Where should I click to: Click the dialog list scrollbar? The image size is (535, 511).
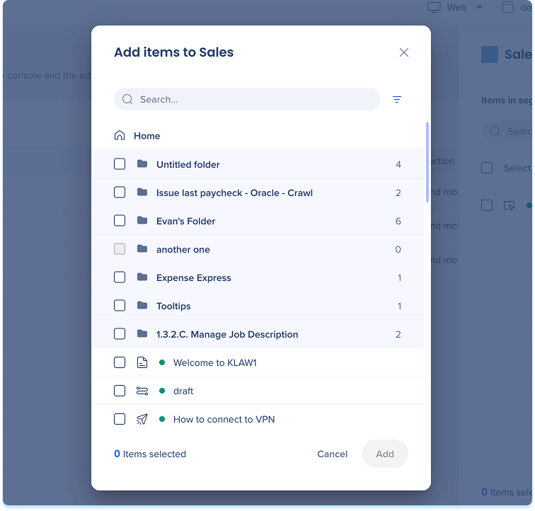pos(427,162)
